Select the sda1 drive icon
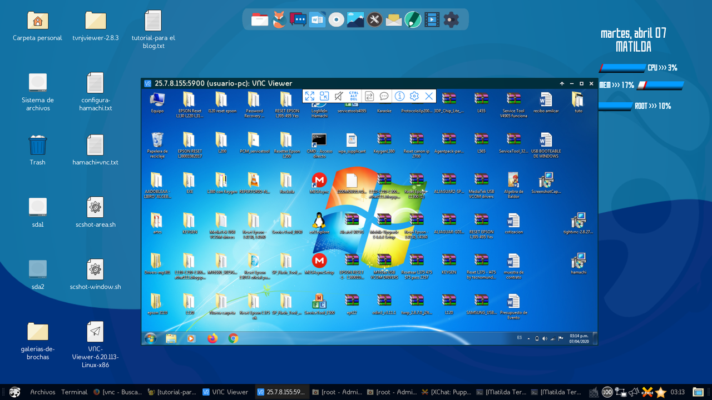Viewport: 712px width, 400px height. coord(38,212)
